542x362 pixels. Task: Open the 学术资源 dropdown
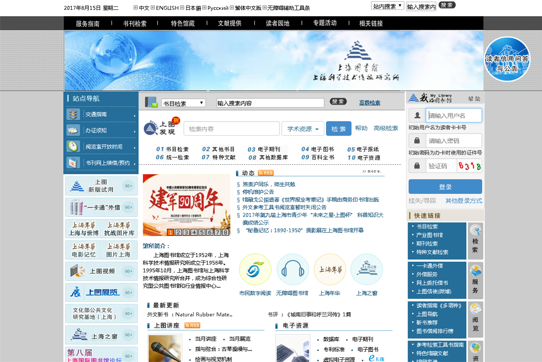tap(303, 128)
